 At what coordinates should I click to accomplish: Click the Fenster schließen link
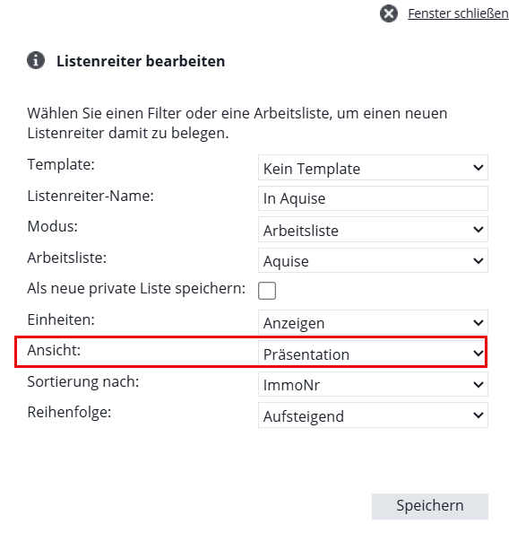point(458,13)
